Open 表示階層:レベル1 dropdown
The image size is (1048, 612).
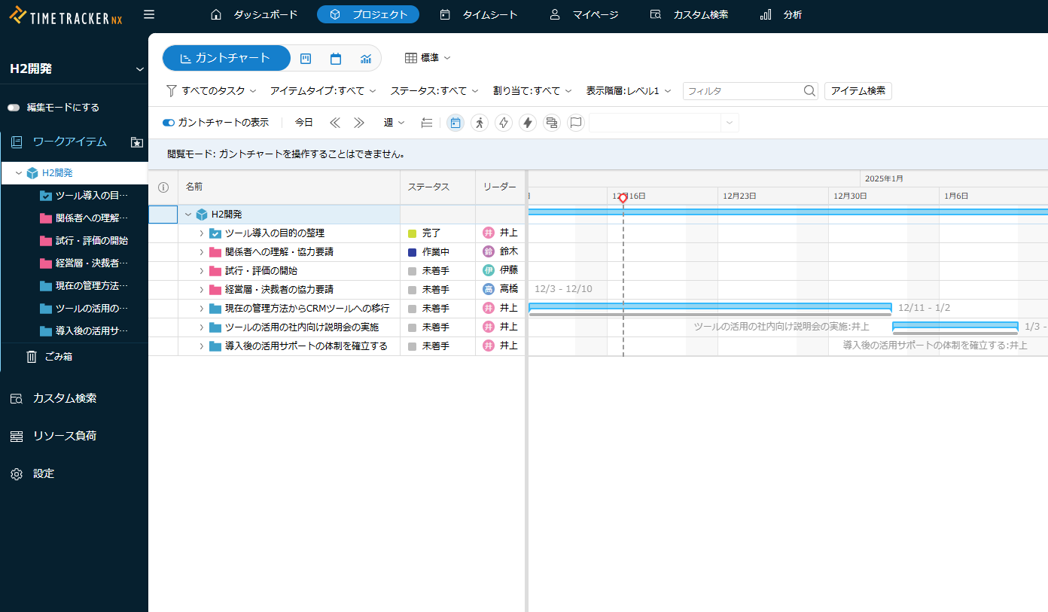pyautogui.click(x=629, y=91)
